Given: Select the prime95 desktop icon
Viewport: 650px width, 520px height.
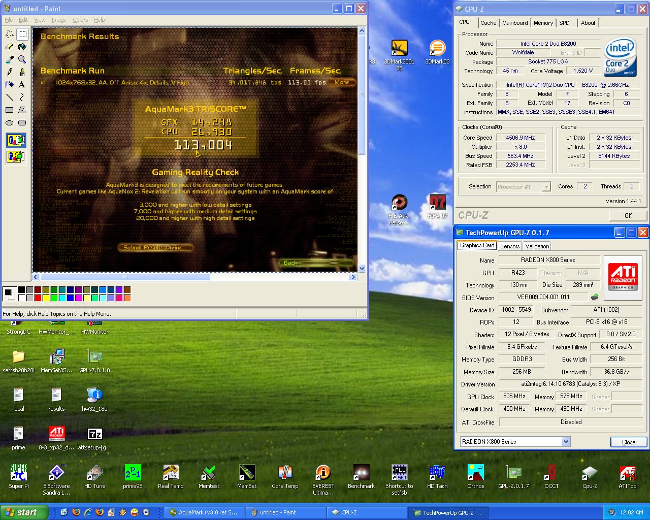Looking at the screenshot, I should pyautogui.click(x=133, y=477).
